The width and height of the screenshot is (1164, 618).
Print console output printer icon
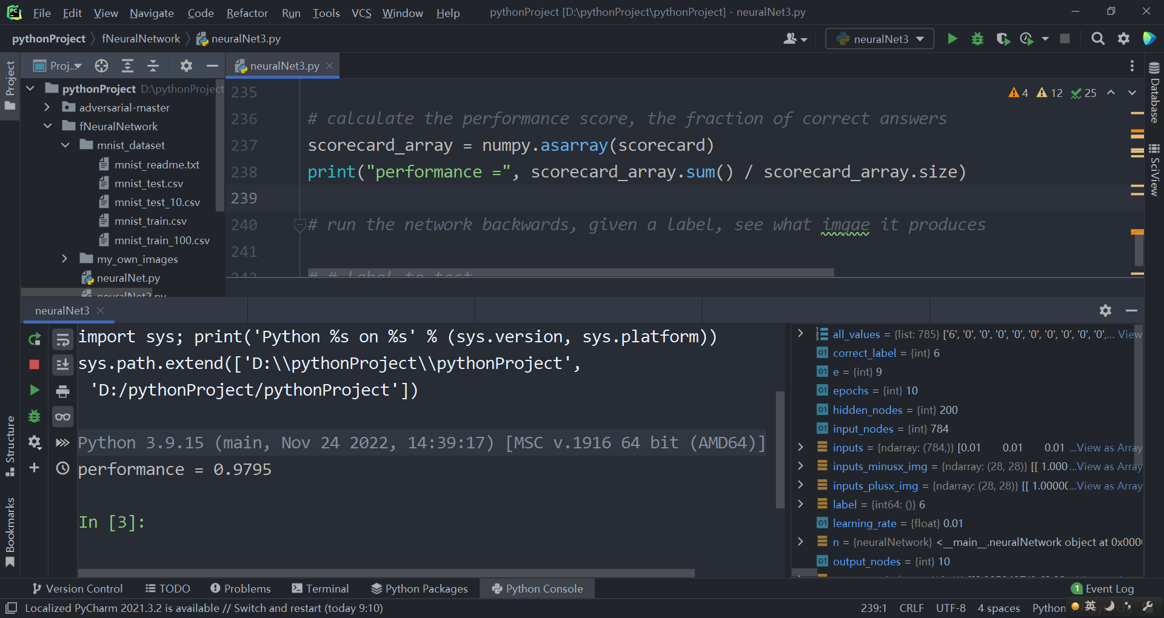pos(62,391)
